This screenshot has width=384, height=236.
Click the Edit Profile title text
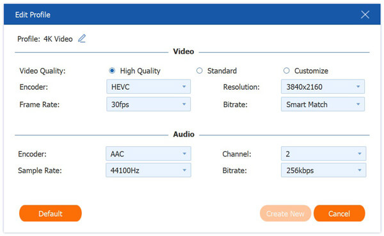(x=33, y=15)
